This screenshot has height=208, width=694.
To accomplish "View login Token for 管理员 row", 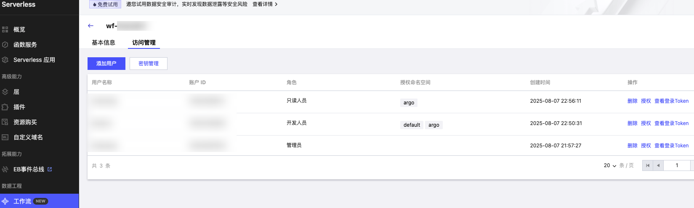I will point(671,146).
